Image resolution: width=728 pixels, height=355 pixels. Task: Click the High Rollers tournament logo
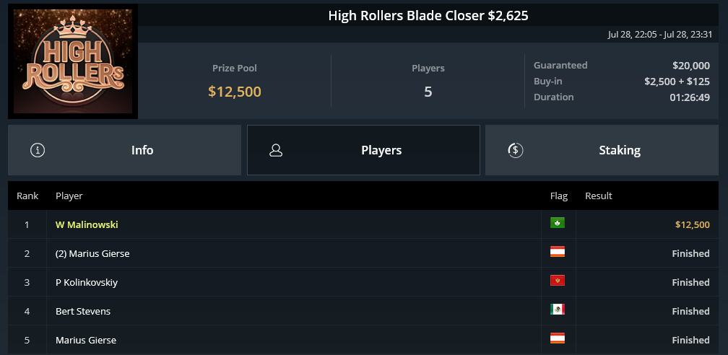[73, 61]
